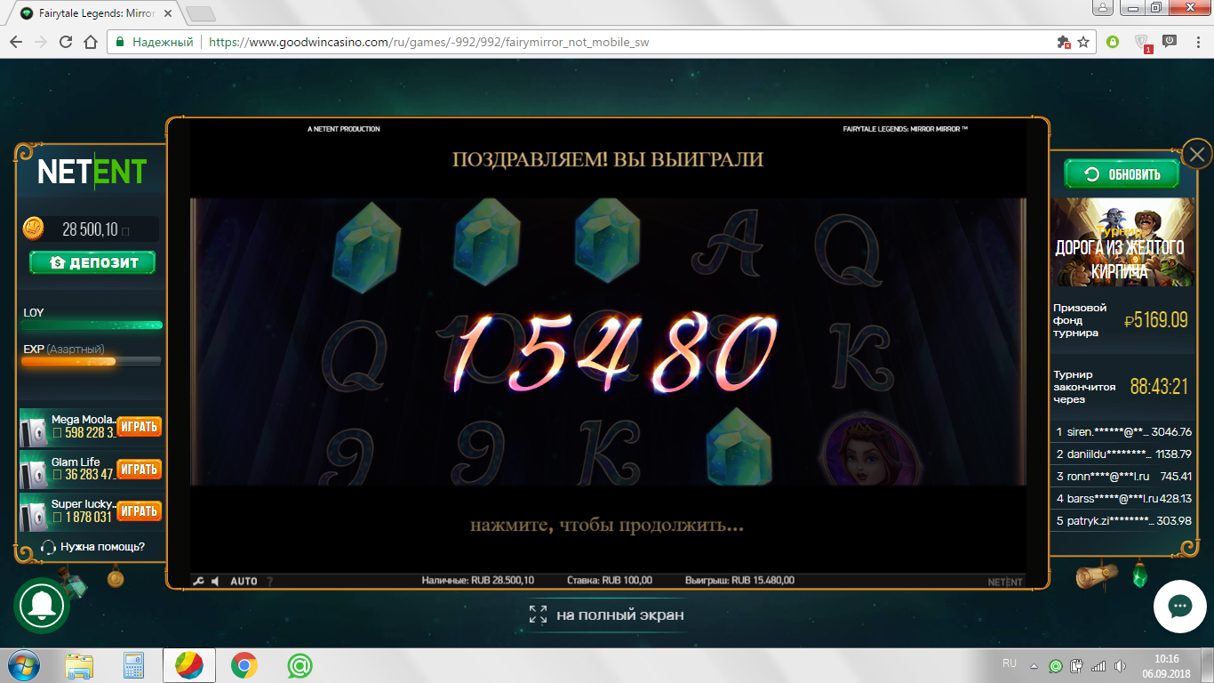1214x683 pixels.
Task: Open a new browser tab
Action: [201, 14]
